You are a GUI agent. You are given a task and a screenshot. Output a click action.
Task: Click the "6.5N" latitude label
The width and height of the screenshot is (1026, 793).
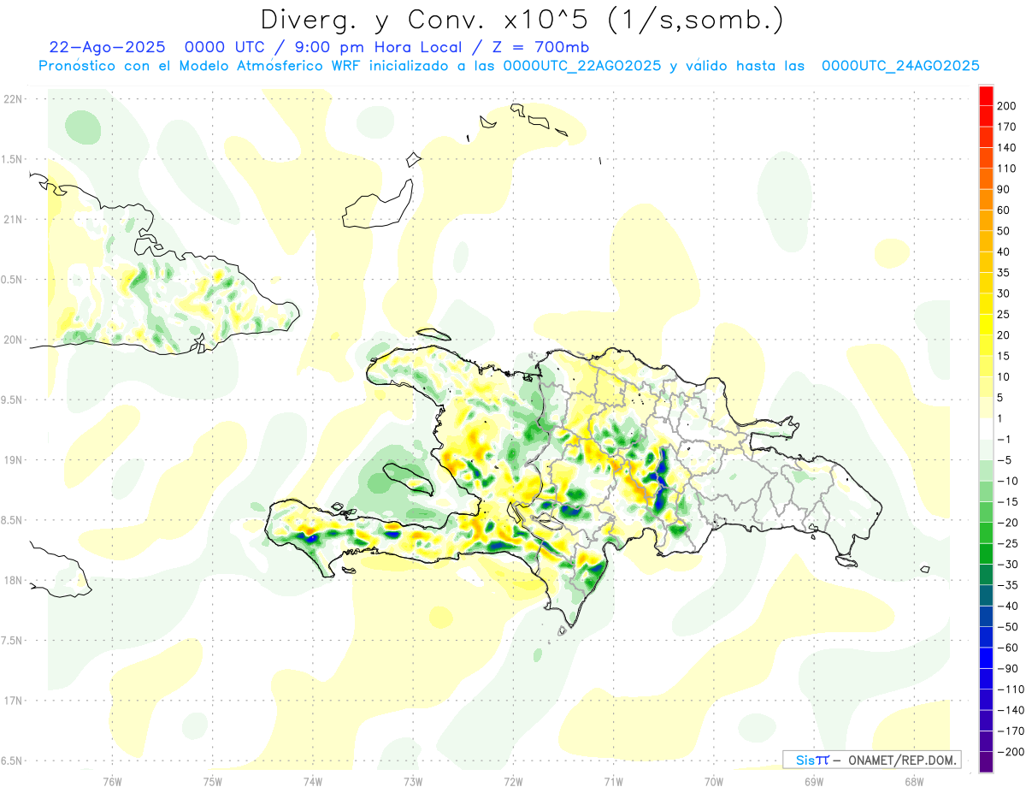click(13, 760)
